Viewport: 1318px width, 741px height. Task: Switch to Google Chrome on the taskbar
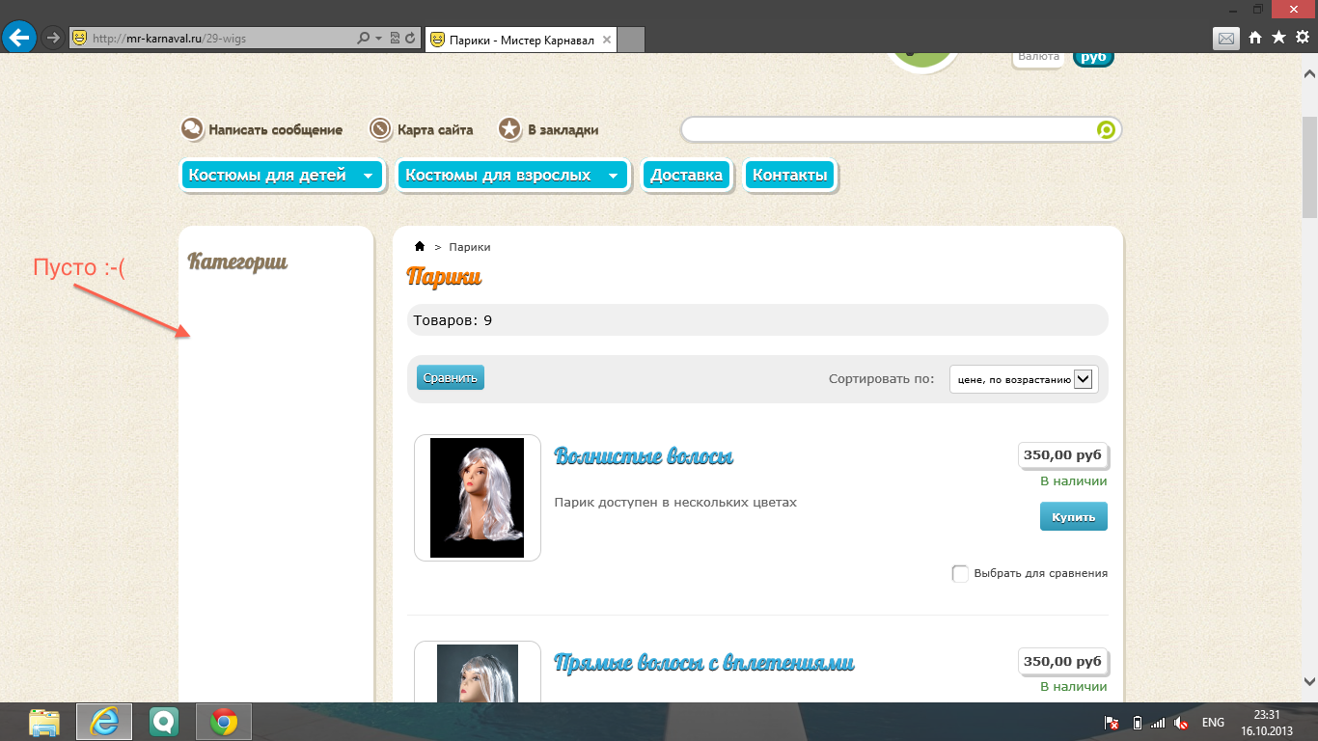[x=224, y=722]
